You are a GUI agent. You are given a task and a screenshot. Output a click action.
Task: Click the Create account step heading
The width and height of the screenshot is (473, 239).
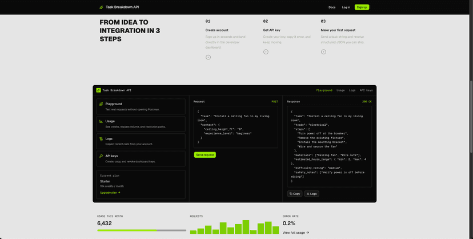[217, 30]
